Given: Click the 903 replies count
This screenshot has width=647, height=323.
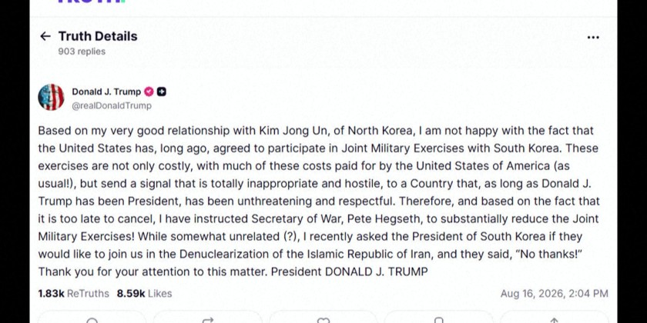Looking at the screenshot, I should coord(82,52).
